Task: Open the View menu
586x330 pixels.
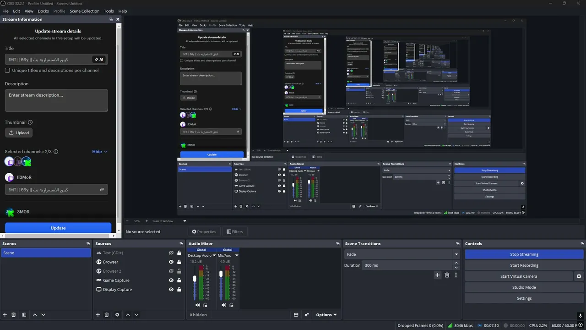Action: click(29, 11)
